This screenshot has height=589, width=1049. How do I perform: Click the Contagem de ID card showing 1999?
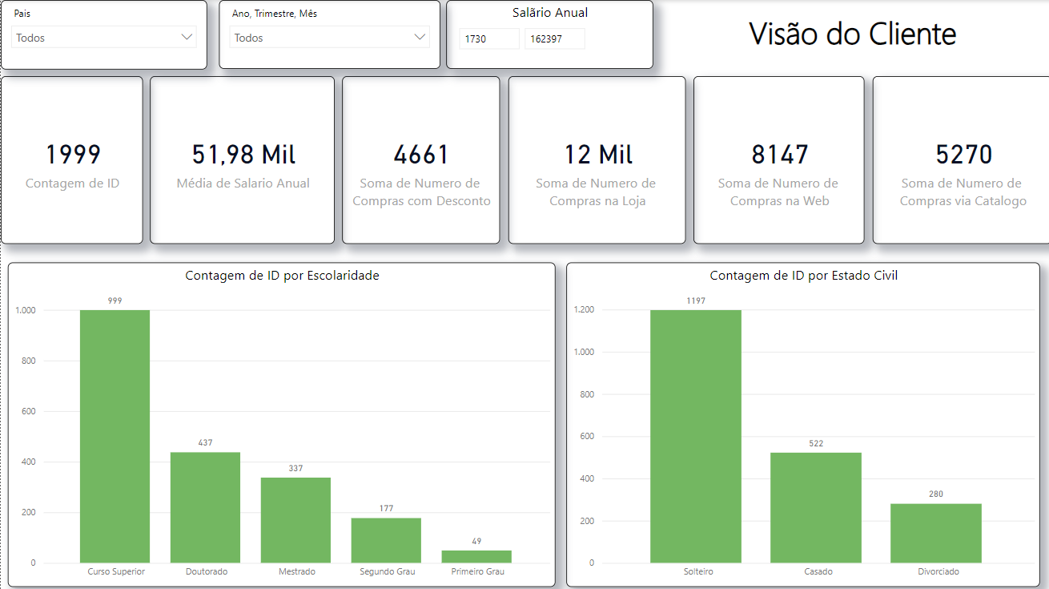click(72, 159)
